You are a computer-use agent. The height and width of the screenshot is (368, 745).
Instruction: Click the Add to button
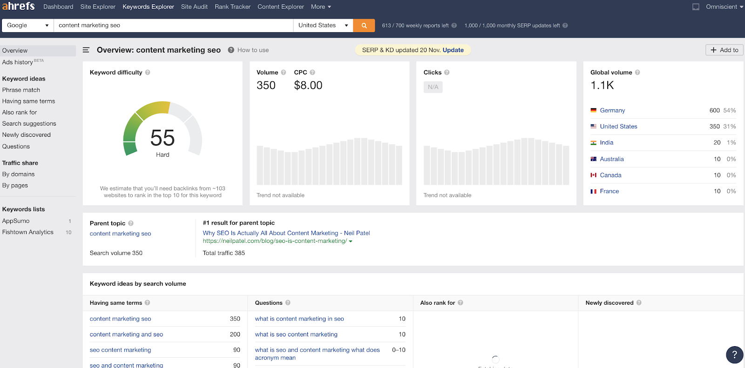724,50
